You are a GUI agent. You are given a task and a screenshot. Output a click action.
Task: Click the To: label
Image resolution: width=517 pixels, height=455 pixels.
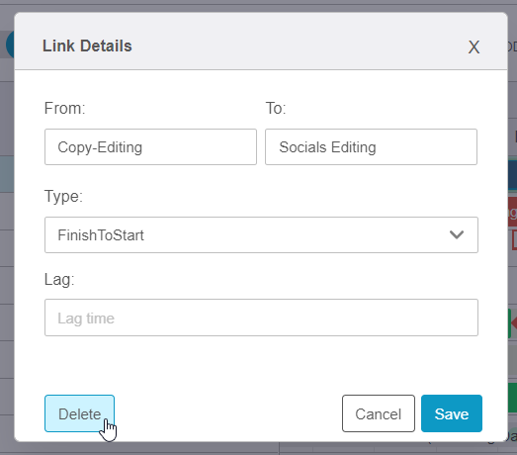pyautogui.click(x=276, y=108)
